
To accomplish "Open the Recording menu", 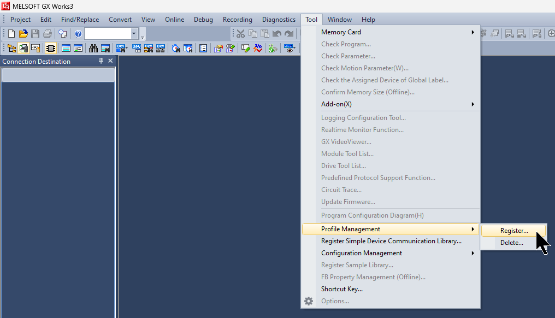I will [238, 20].
